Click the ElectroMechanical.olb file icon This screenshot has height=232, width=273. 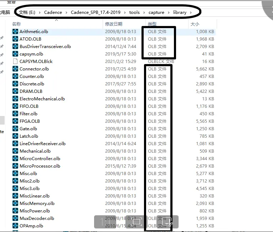[x=15, y=99]
